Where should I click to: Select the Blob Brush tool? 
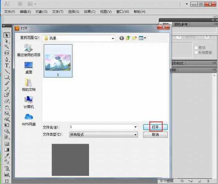(x=7, y=95)
